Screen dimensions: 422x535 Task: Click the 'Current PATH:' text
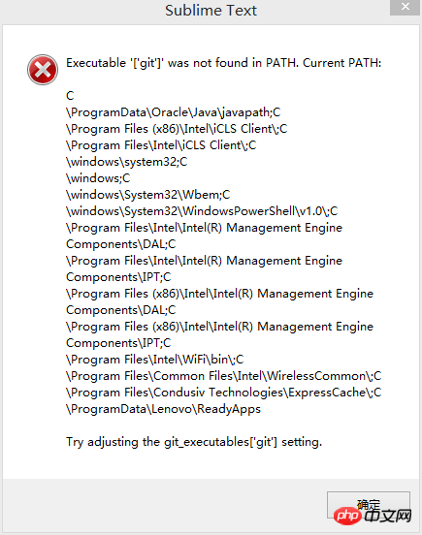click(x=341, y=63)
